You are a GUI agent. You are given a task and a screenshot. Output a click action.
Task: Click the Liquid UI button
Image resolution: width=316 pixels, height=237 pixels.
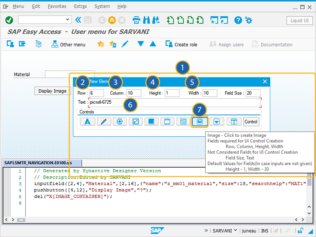pyautogui.click(x=300, y=21)
